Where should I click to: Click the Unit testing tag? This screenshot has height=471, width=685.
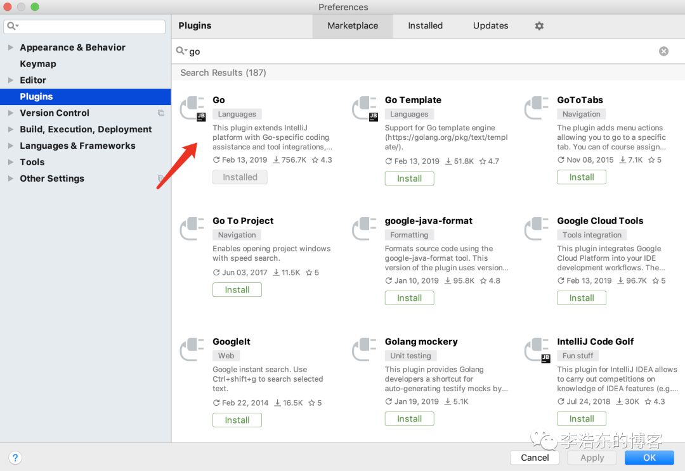pos(410,356)
